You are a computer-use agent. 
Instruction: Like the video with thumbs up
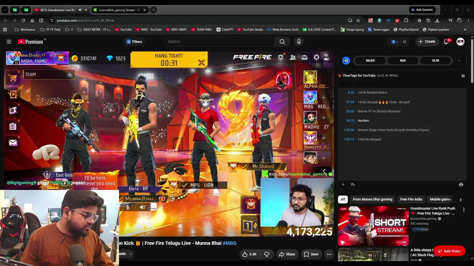249,254
